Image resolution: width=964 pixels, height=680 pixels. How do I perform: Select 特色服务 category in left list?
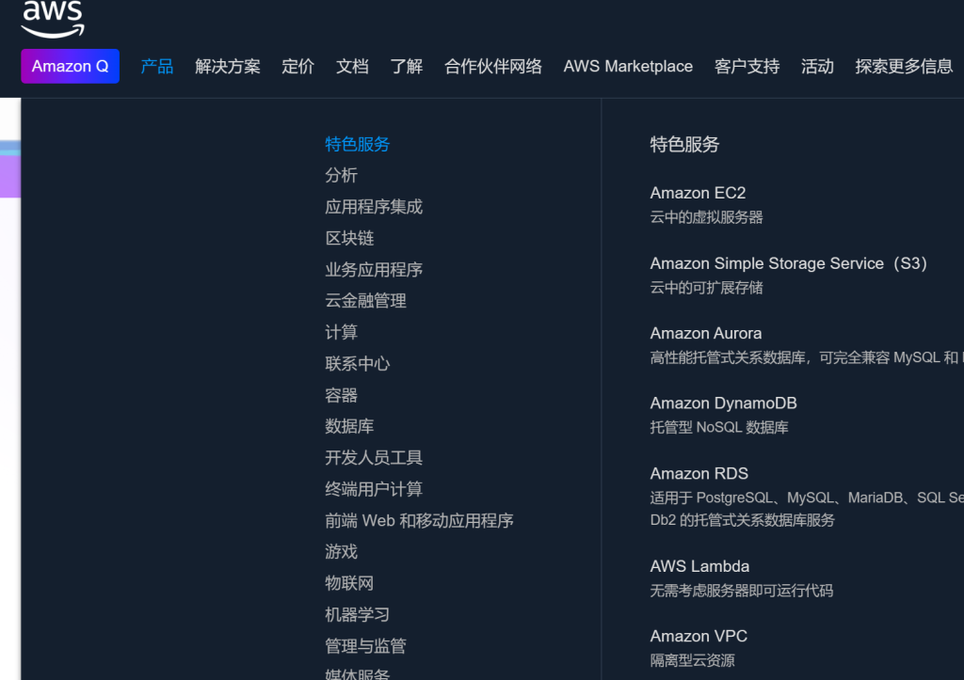click(x=357, y=144)
